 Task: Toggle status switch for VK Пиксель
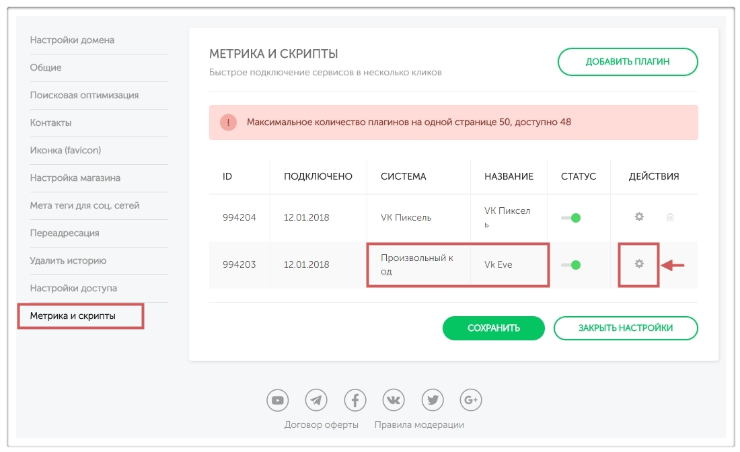(x=571, y=217)
